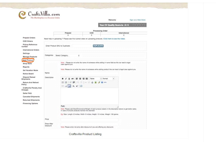This screenshot has width=216, height=142.
Task: Grab the description editor resize handle
Action: 118,107
